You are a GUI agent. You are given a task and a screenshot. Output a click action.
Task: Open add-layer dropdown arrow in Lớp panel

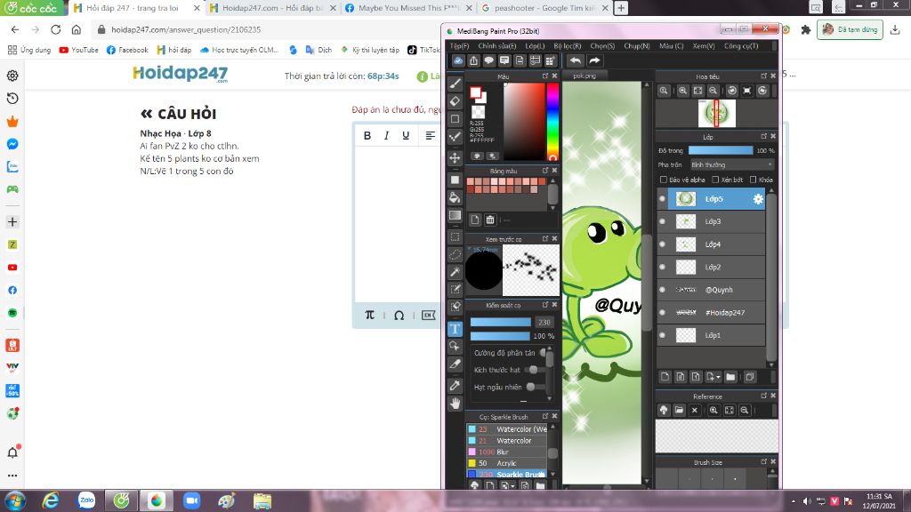718,377
